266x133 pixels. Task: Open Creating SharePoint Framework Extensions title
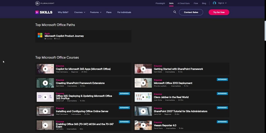(80, 83)
